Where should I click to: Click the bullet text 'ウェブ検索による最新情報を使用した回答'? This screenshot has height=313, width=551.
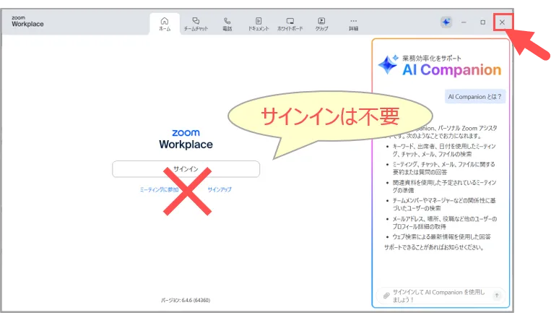tap(441, 236)
